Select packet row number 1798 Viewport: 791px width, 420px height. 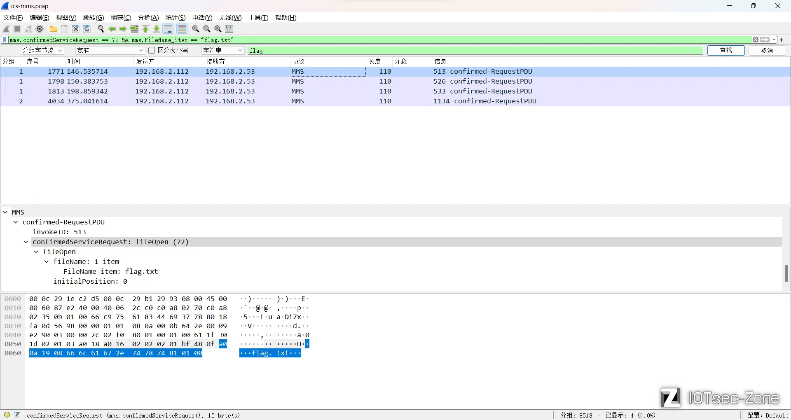[395, 82]
